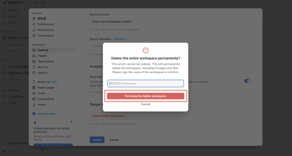
Task: Dismiss the passkeys promotion card
Action: [x=71, y=122]
